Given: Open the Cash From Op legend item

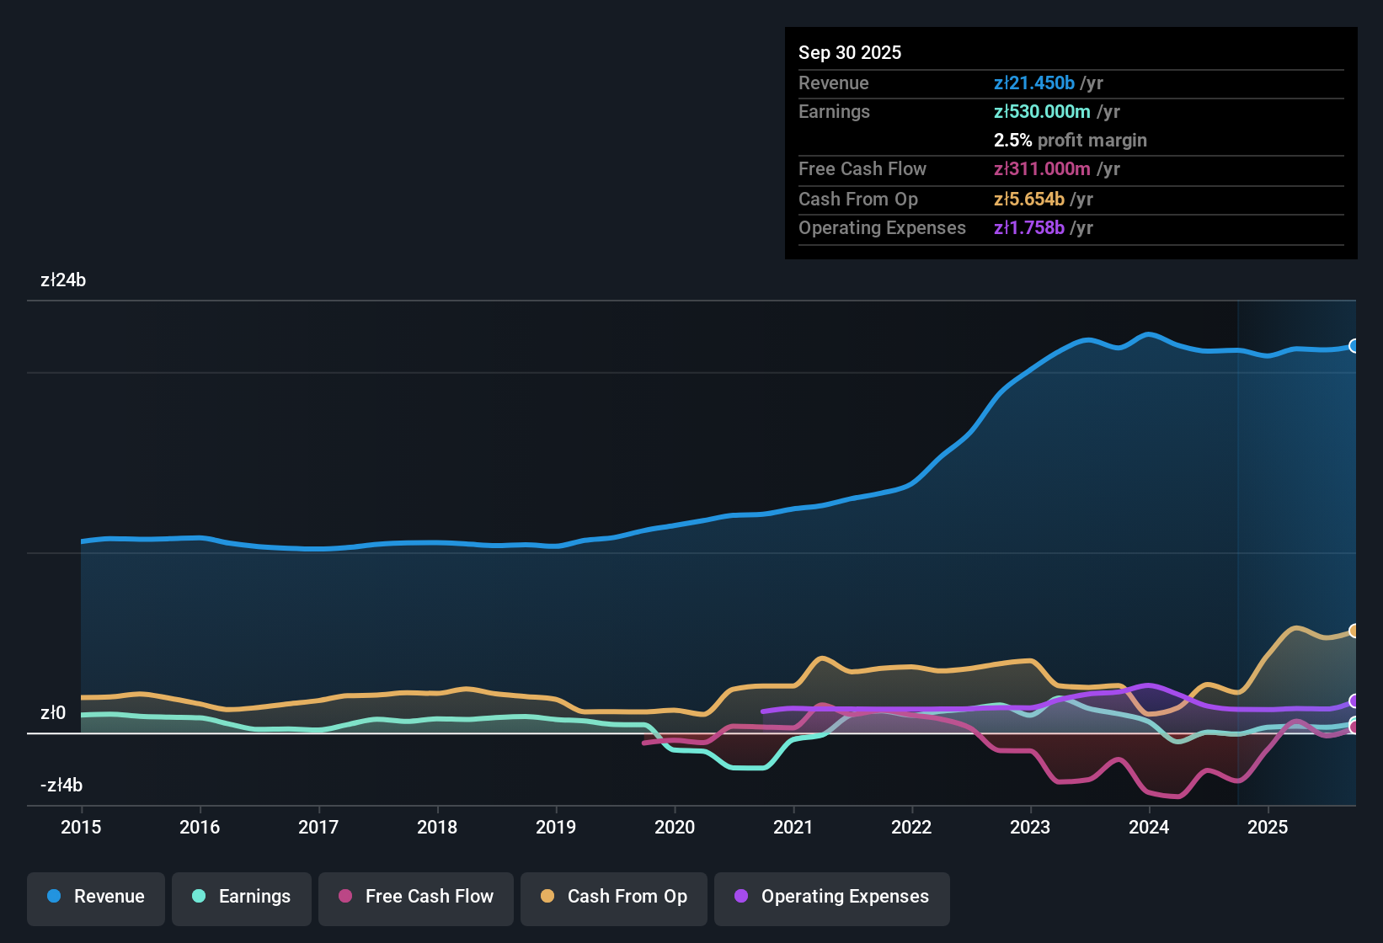Looking at the screenshot, I should [613, 897].
